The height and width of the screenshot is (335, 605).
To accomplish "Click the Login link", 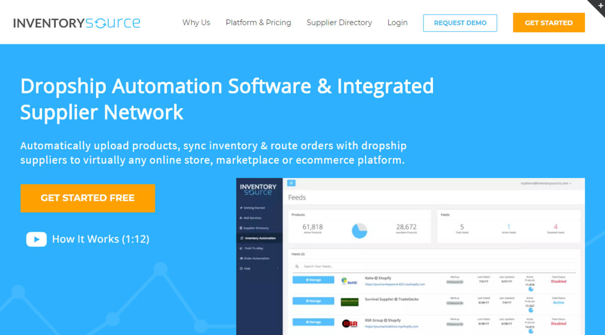I will [397, 23].
